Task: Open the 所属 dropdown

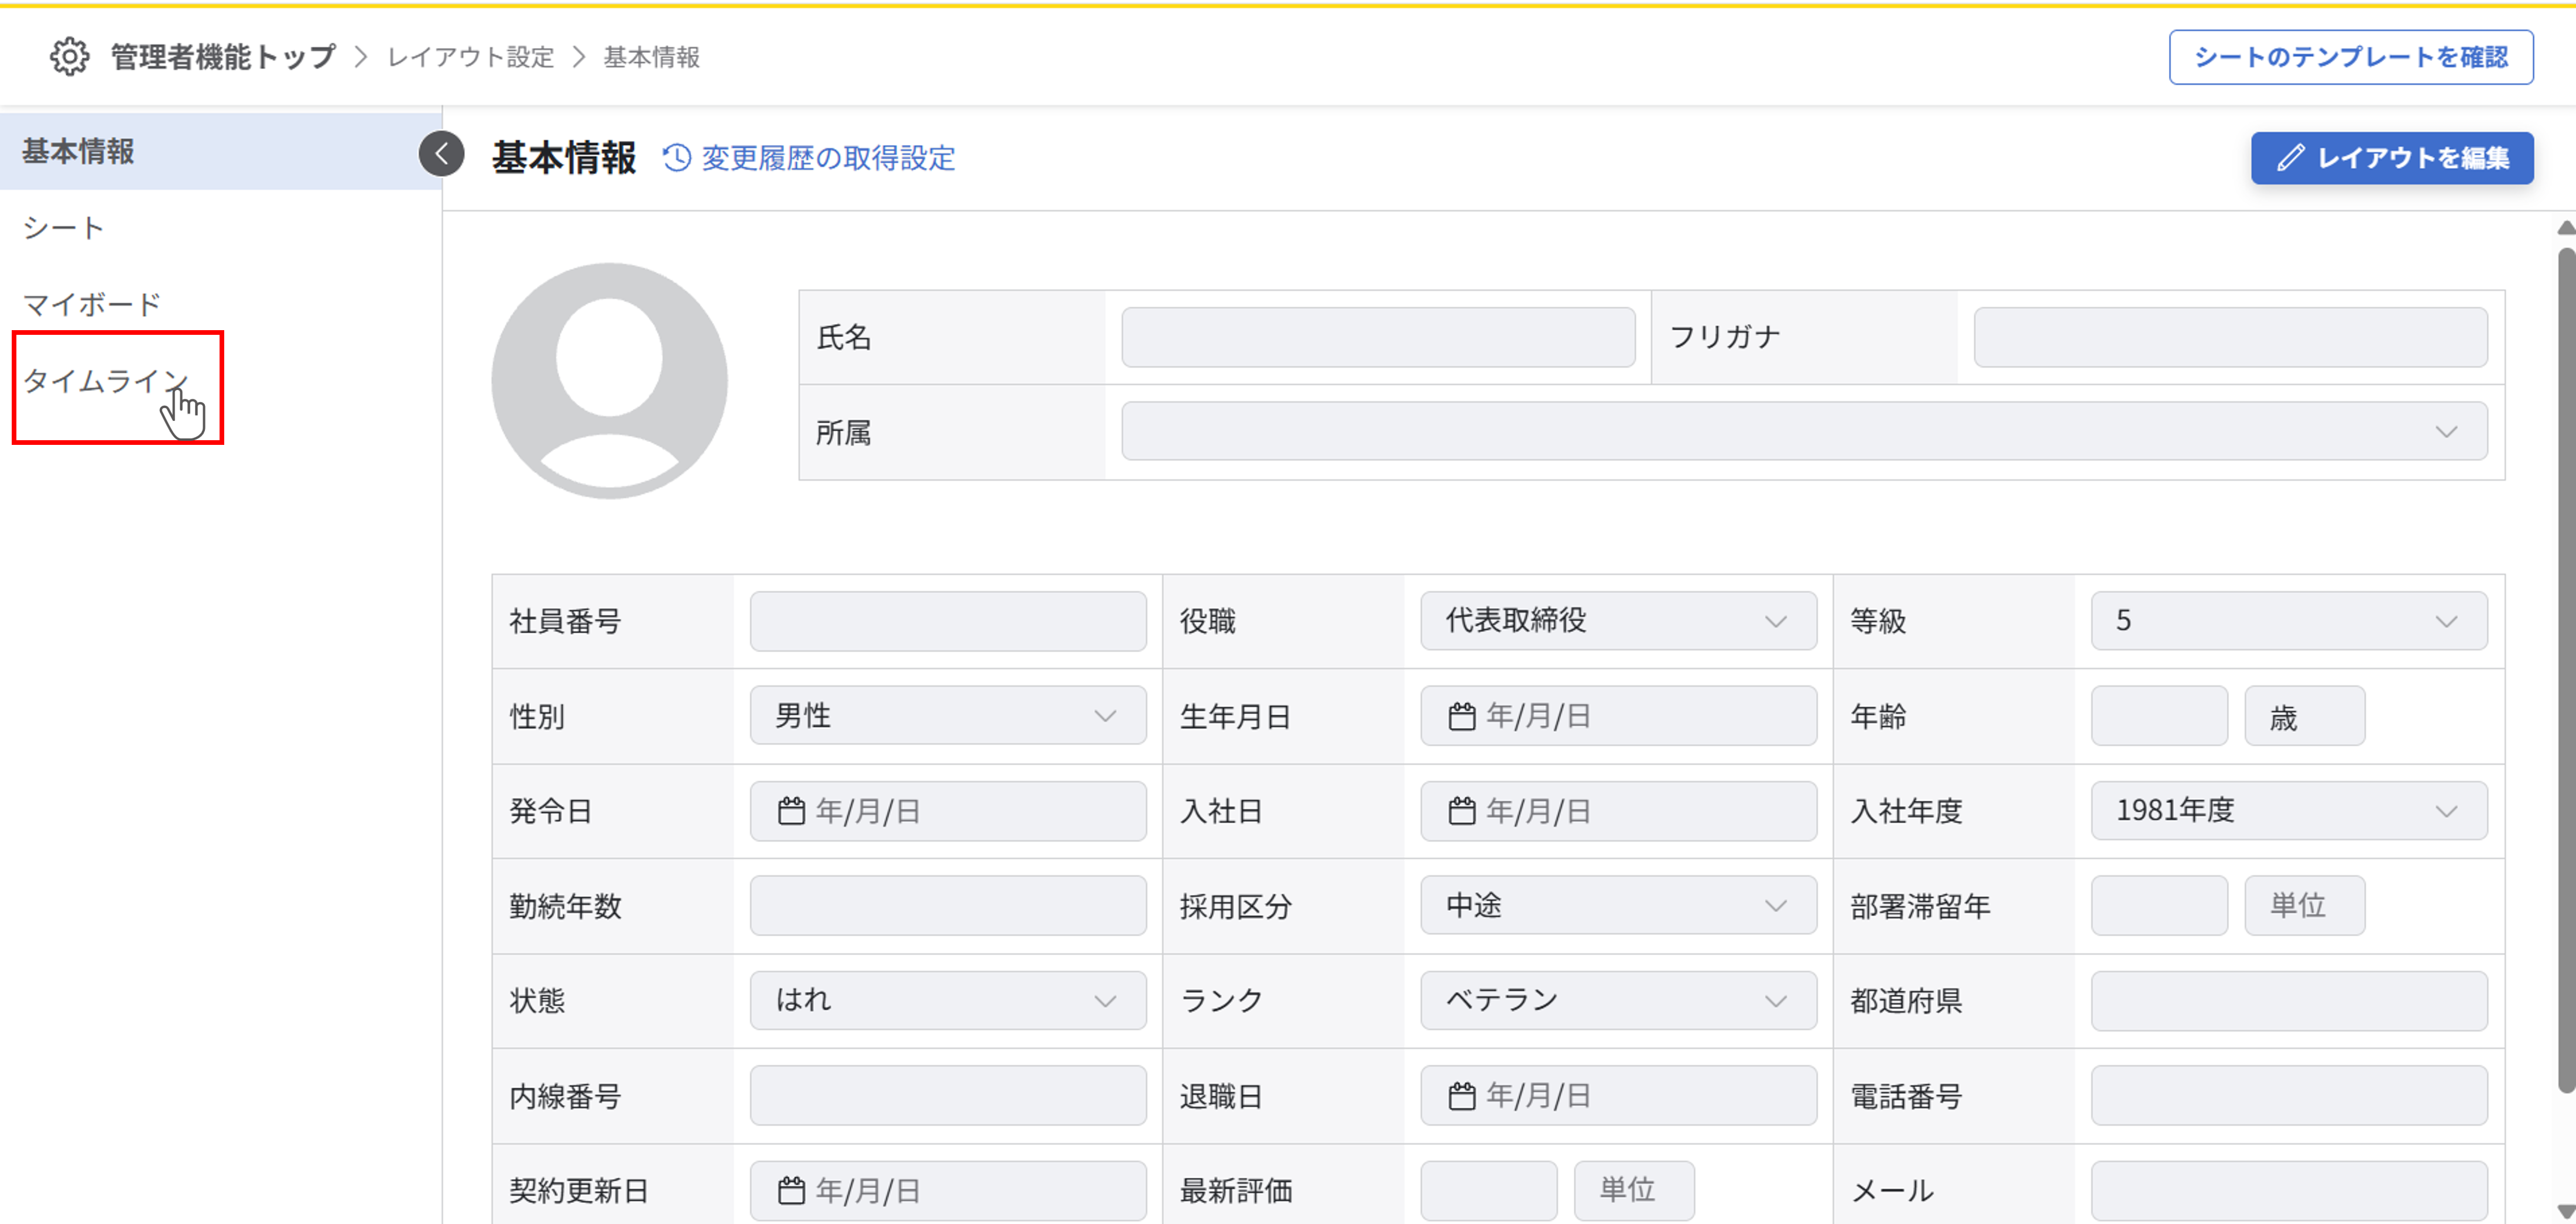Action: 1804,432
